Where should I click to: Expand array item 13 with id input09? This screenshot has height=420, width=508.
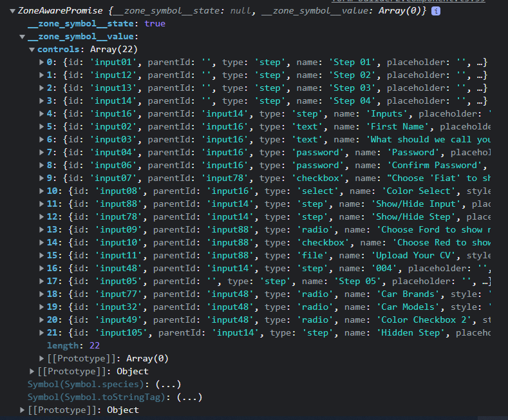41,229
